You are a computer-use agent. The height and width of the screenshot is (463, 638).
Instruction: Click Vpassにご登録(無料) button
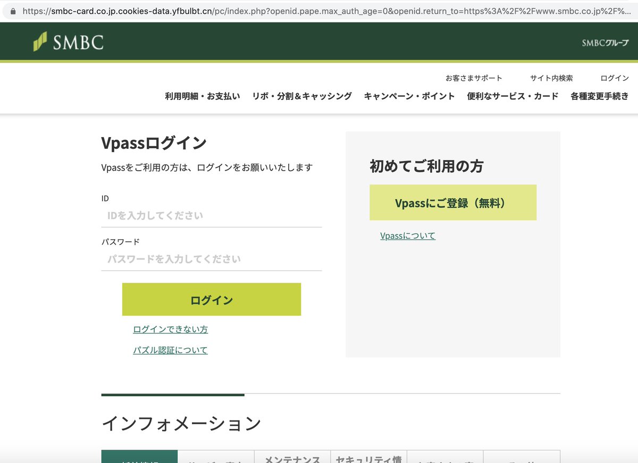click(453, 203)
